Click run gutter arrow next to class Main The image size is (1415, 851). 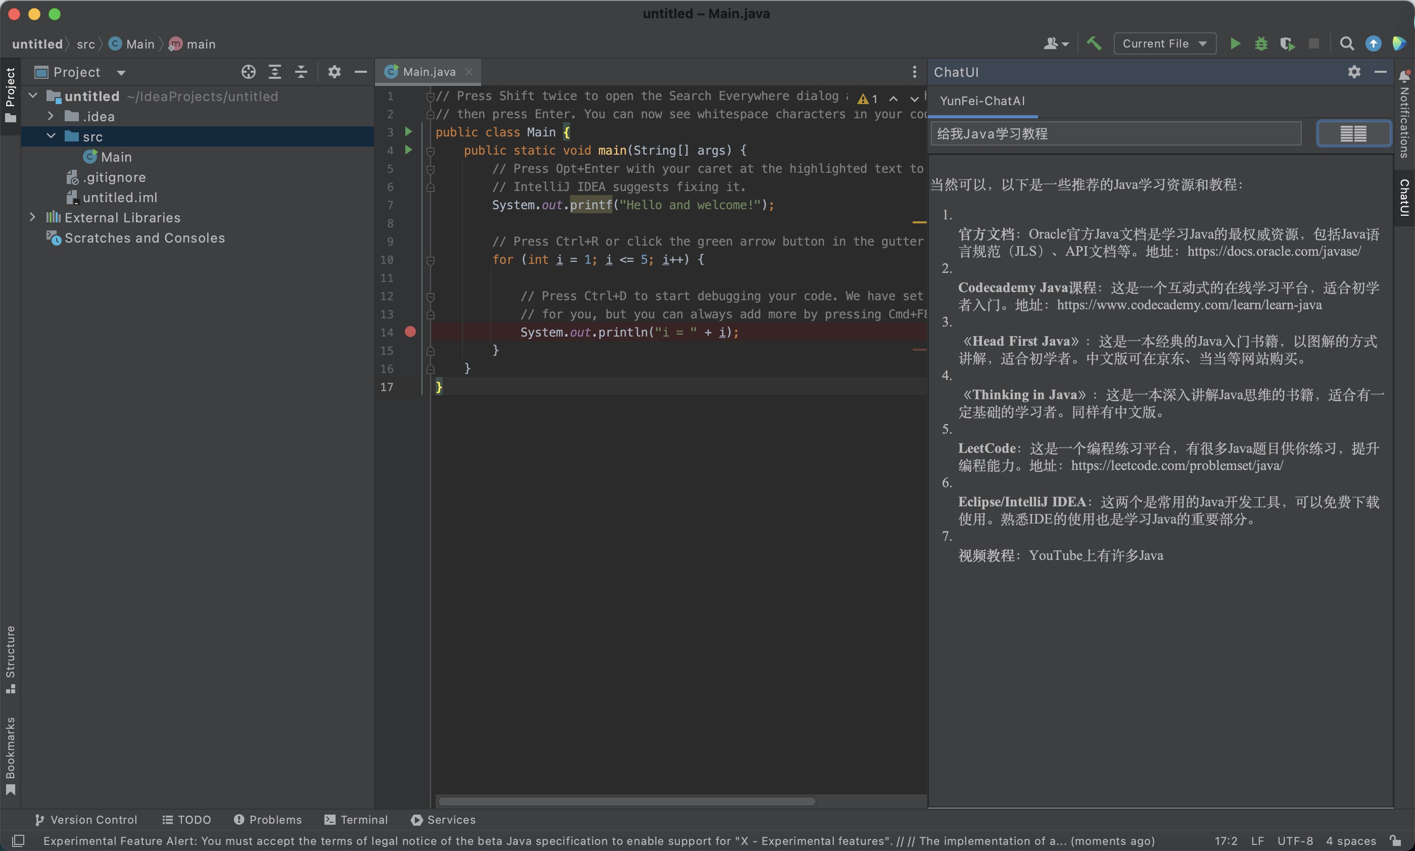(x=408, y=131)
